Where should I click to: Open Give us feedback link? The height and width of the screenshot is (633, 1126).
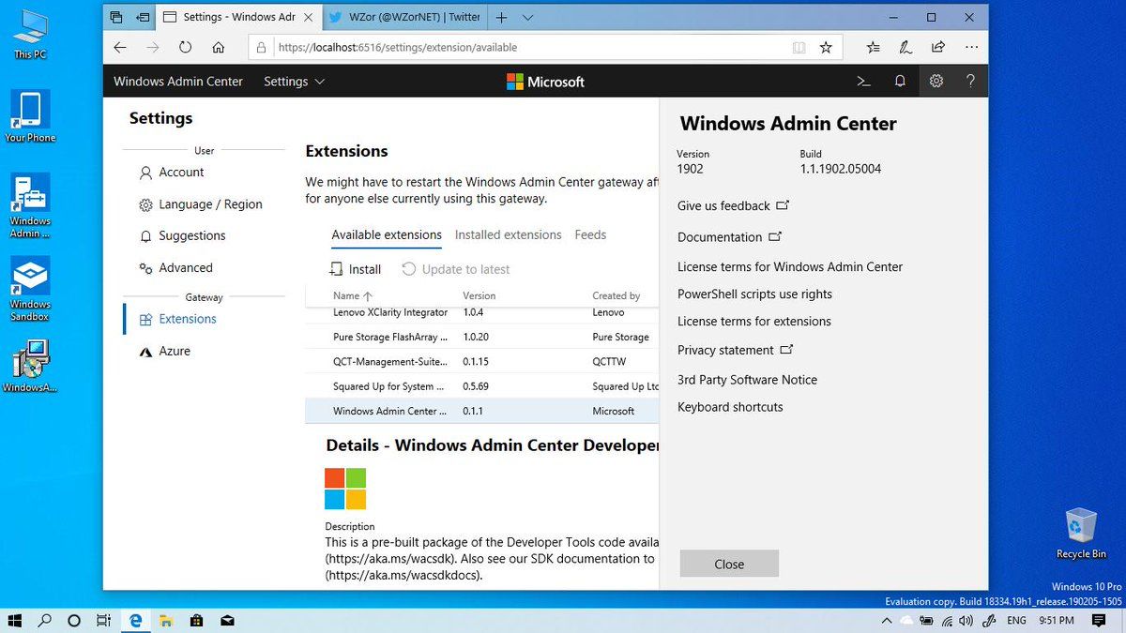point(734,205)
